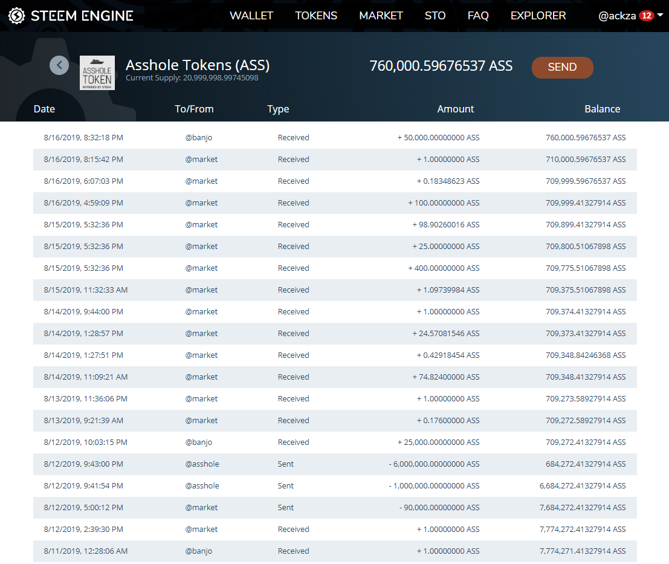The image size is (669, 564).
Task: Click balance 710,000.59676537 ASS
Action: [x=586, y=159]
